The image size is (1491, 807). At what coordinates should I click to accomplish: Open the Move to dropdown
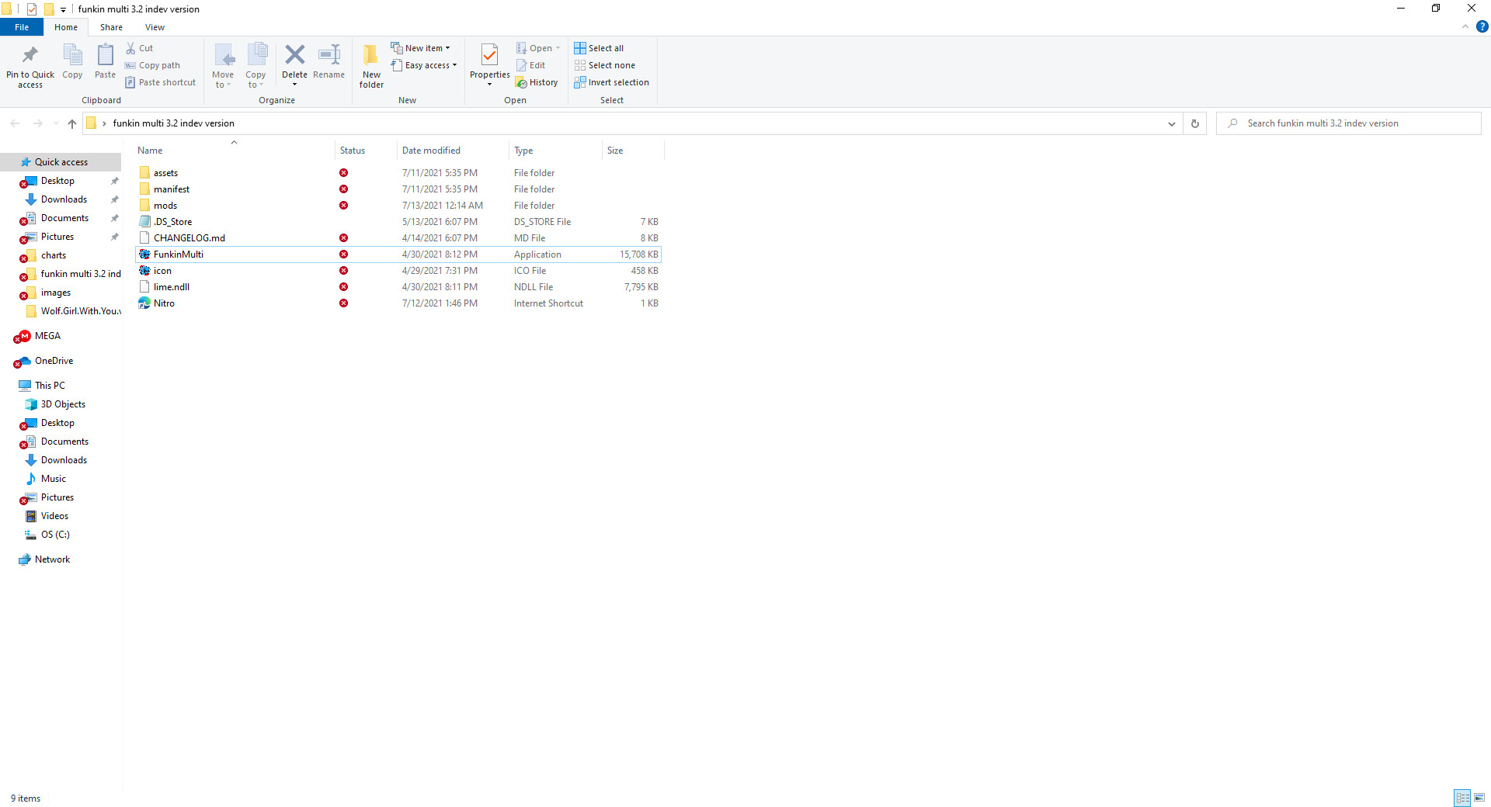pyautogui.click(x=224, y=65)
